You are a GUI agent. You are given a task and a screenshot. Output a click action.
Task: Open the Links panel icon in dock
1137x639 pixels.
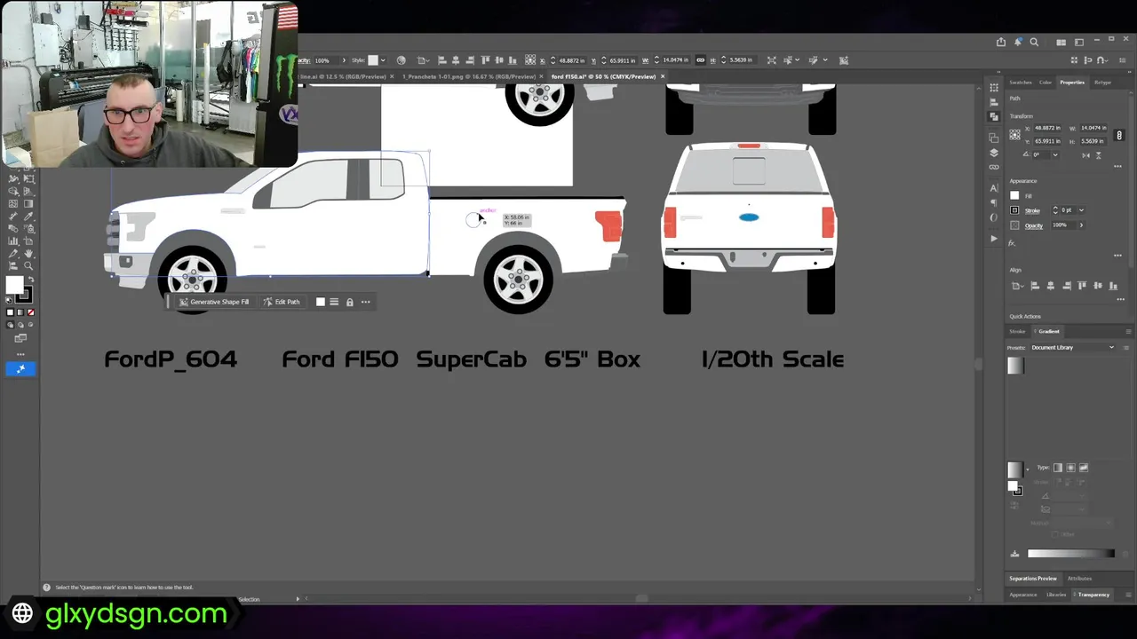tap(994, 167)
